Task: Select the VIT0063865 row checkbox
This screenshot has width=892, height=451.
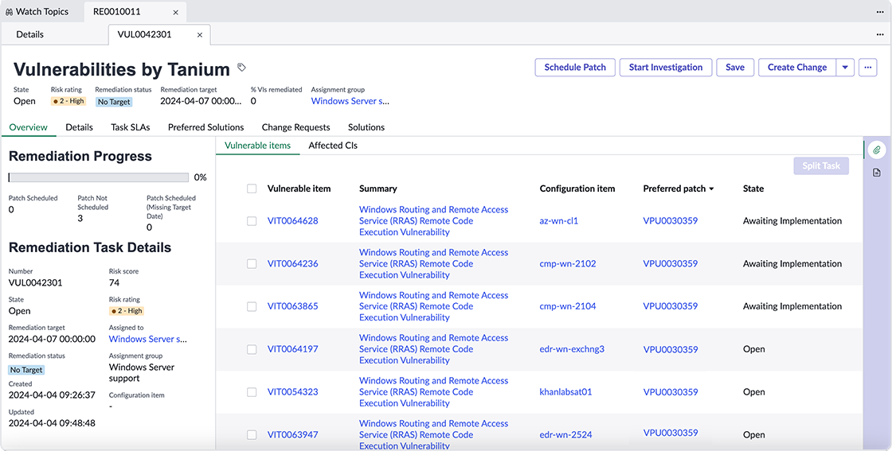Action: pyautogui.click(x=252, y=306)
